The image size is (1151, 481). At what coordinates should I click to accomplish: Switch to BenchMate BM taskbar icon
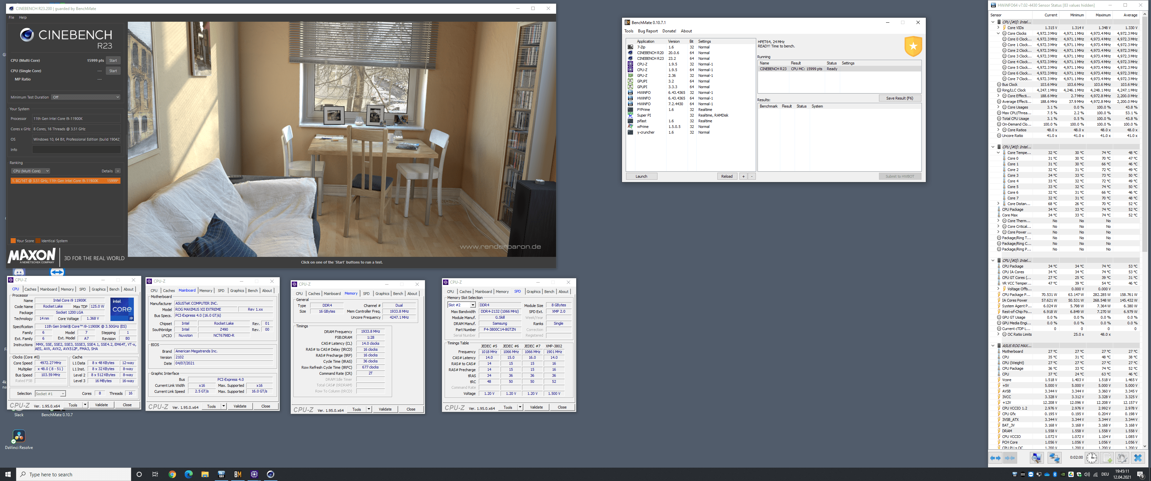click(238, 474)
